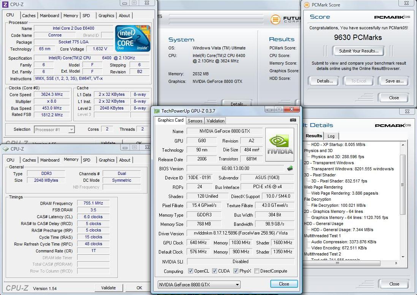
Task: Select 'HDD - XP Startup: 8.005 MB/s' row
Action: pyautogui.click(x=338, y=144)
